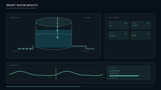This screenshot has height=90, width=161.
Task: Click the label below the inlet pipe
Action: click(15, 51)
